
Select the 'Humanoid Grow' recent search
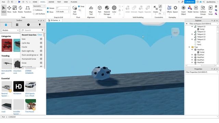(29, 59)
